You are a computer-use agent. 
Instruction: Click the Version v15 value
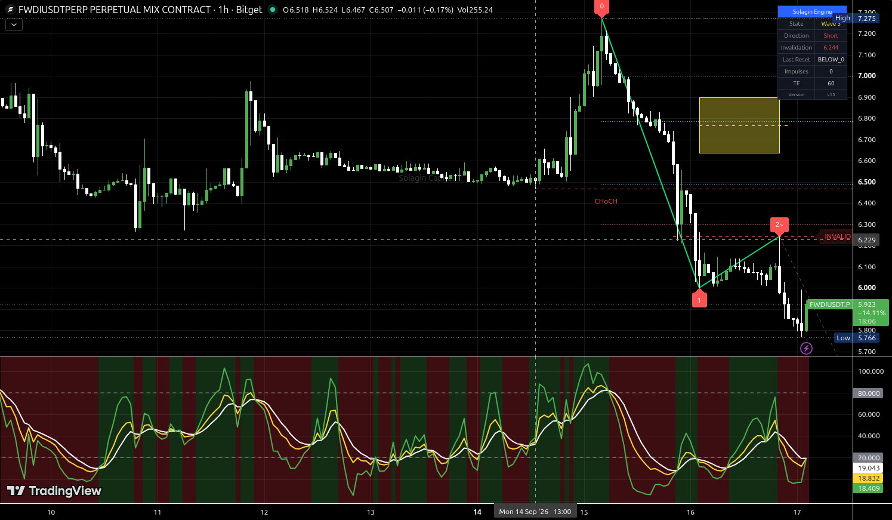click(x=831, y=94)
